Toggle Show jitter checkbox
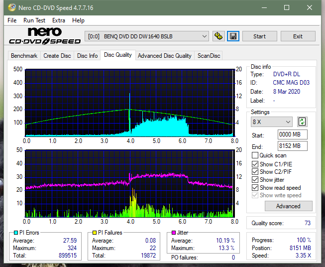This screenshot has width=325, height=267. pyautogui.click(x=255, y=179)
